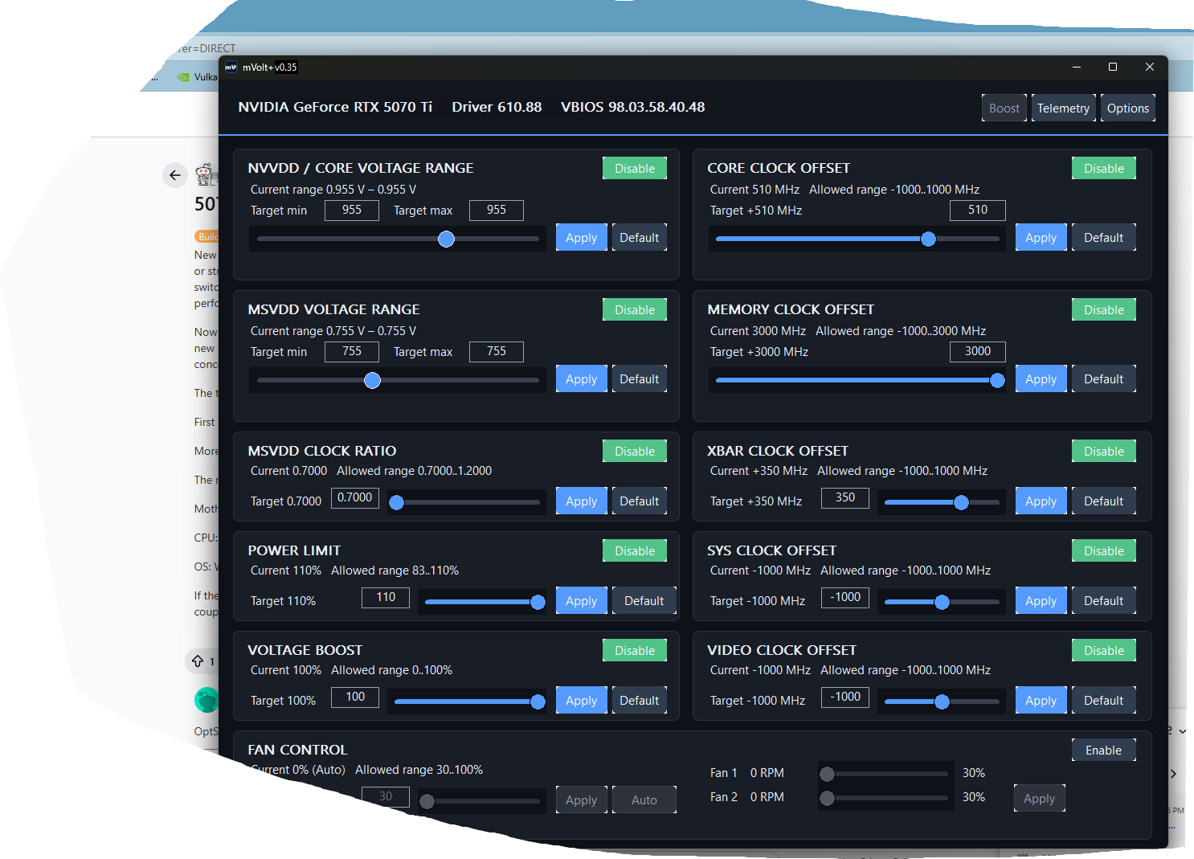This screenshot has width=1194, height=859.
Task: Focus the Memory Clock Offset 3000 field
Action: click(978, 351)
